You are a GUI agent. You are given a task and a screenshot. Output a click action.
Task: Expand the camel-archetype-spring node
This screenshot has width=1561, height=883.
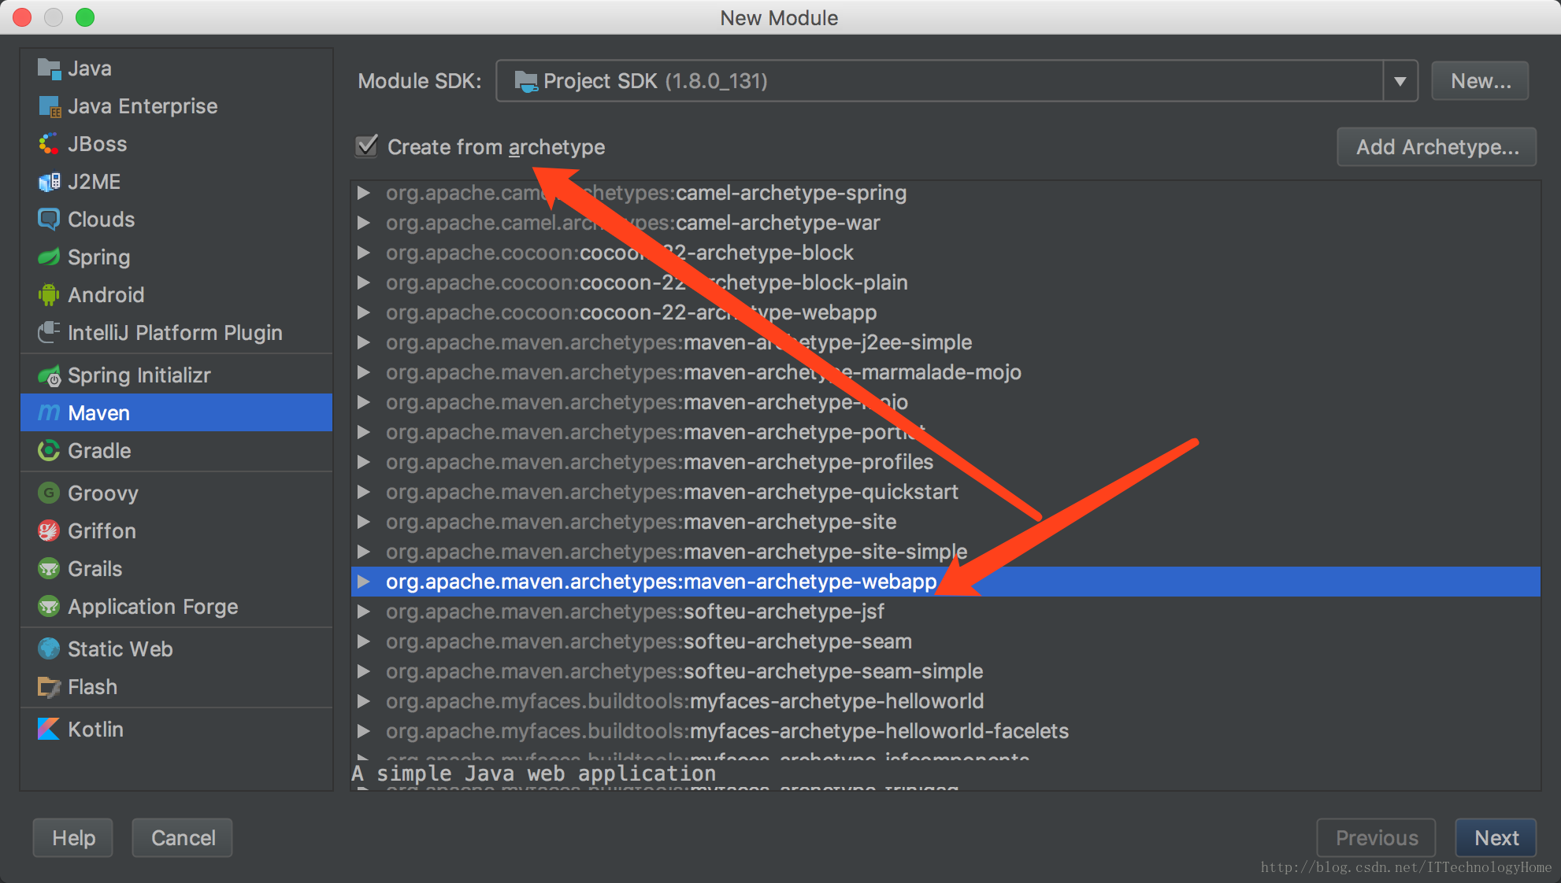click(x=363, y=193)
